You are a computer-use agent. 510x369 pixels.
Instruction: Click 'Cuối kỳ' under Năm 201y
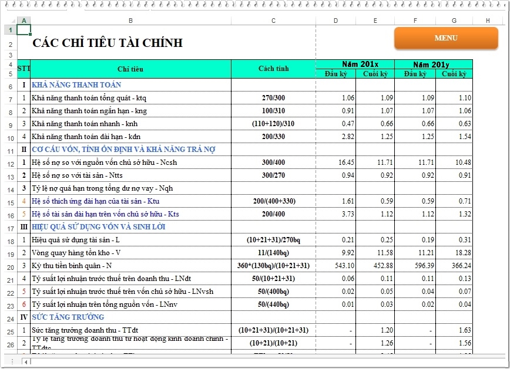[454, 74]
